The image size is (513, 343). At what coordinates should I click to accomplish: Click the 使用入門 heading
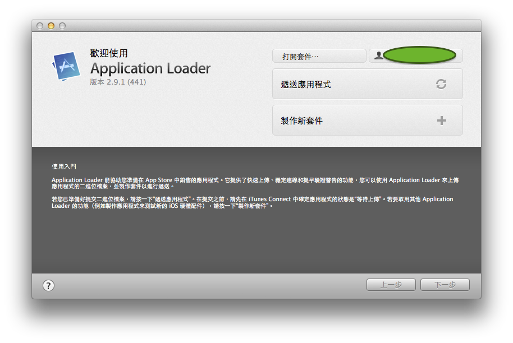pyautogui.click(x=63, y=166)
